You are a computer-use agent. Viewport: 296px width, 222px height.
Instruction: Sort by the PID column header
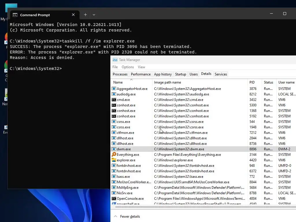[254, 82]
